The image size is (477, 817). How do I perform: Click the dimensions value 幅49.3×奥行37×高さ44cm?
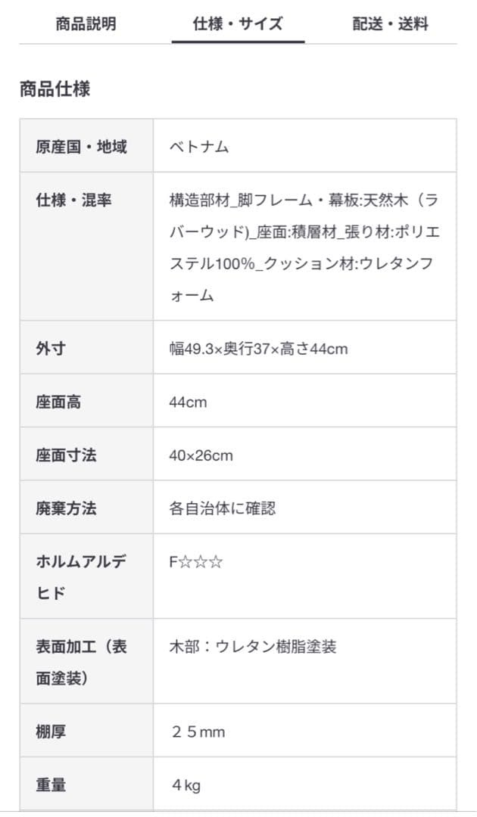click(x=254, y=348)
